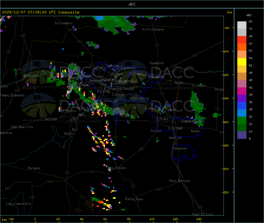
Task: Select the La_Nora location label
Action: 117,74
